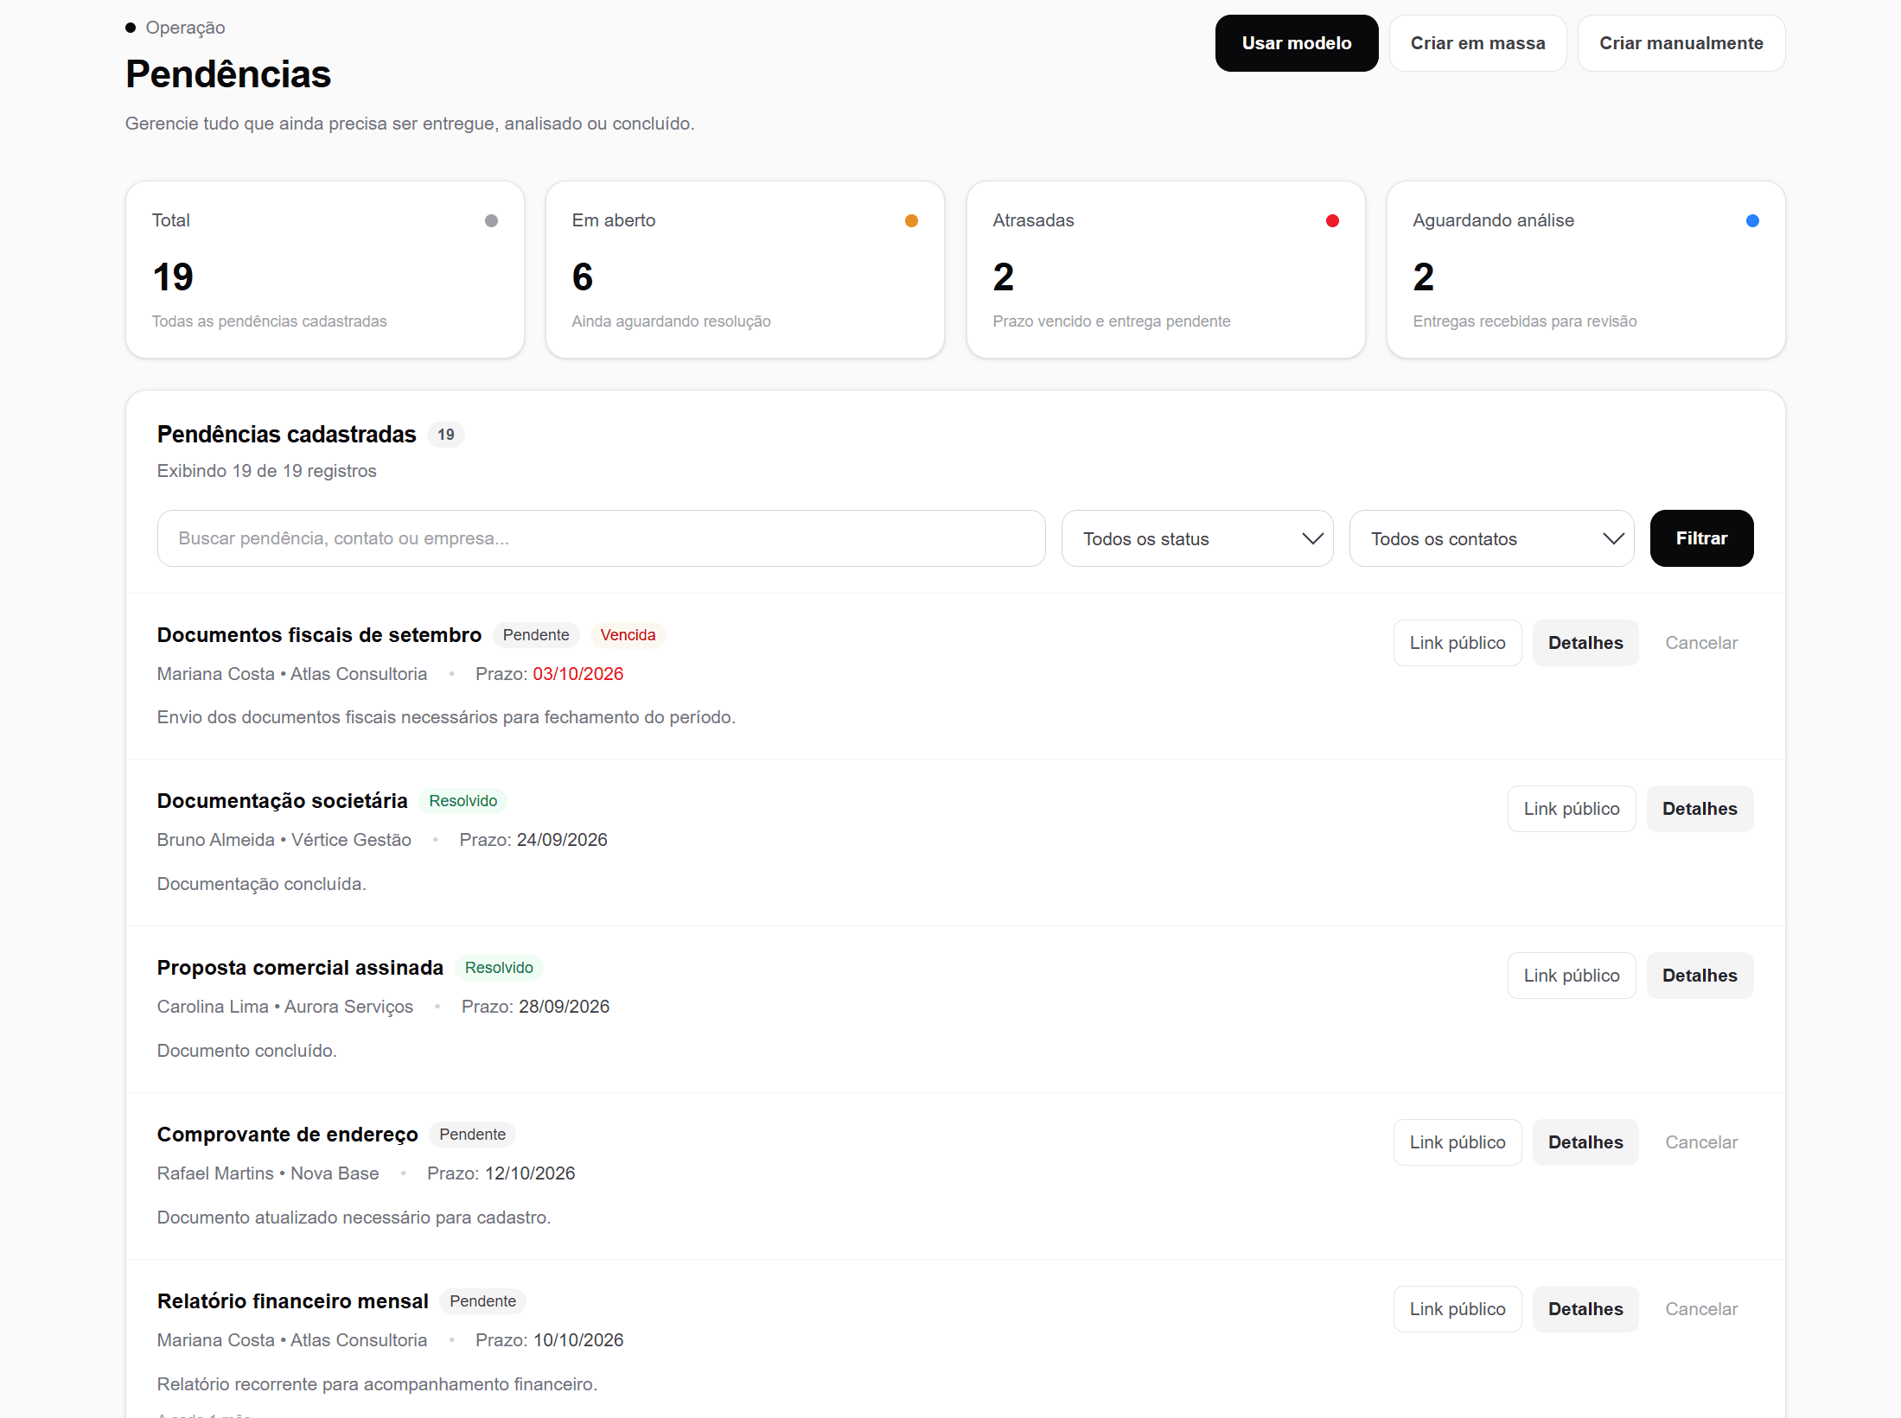Open Link público for Documentos fiscais de setembro
Screen dimensions: 1901x1418
pos(1458,643)
